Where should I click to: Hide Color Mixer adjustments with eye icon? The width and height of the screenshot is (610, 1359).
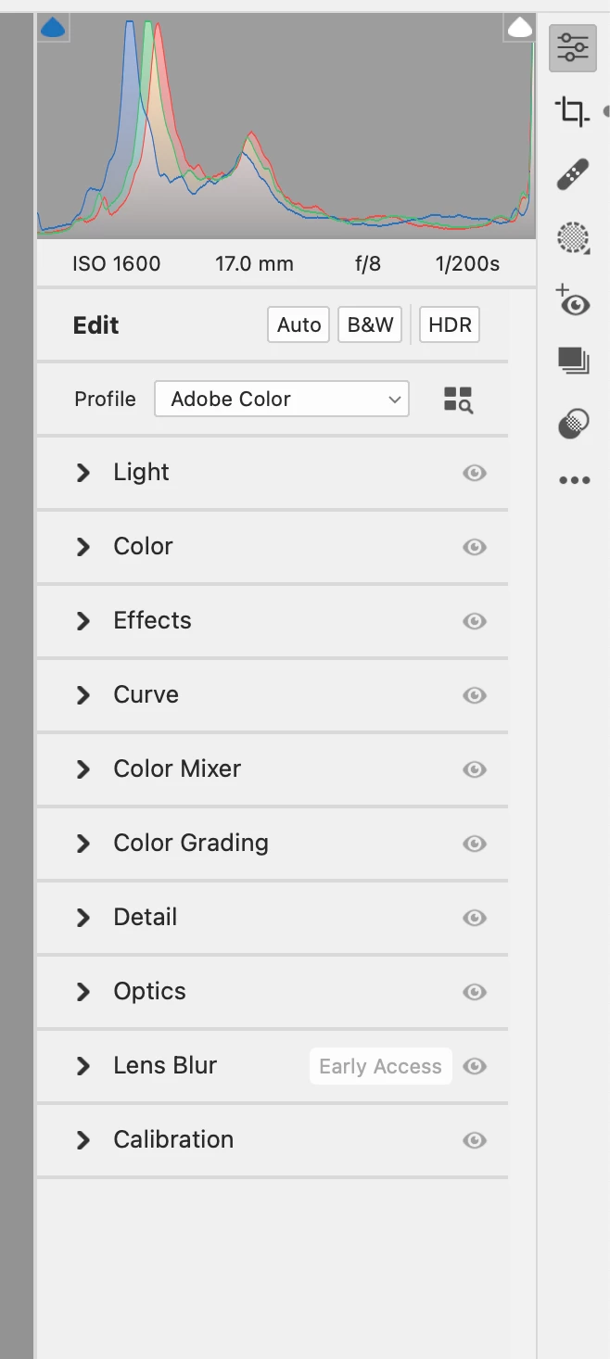coord(475,769)
